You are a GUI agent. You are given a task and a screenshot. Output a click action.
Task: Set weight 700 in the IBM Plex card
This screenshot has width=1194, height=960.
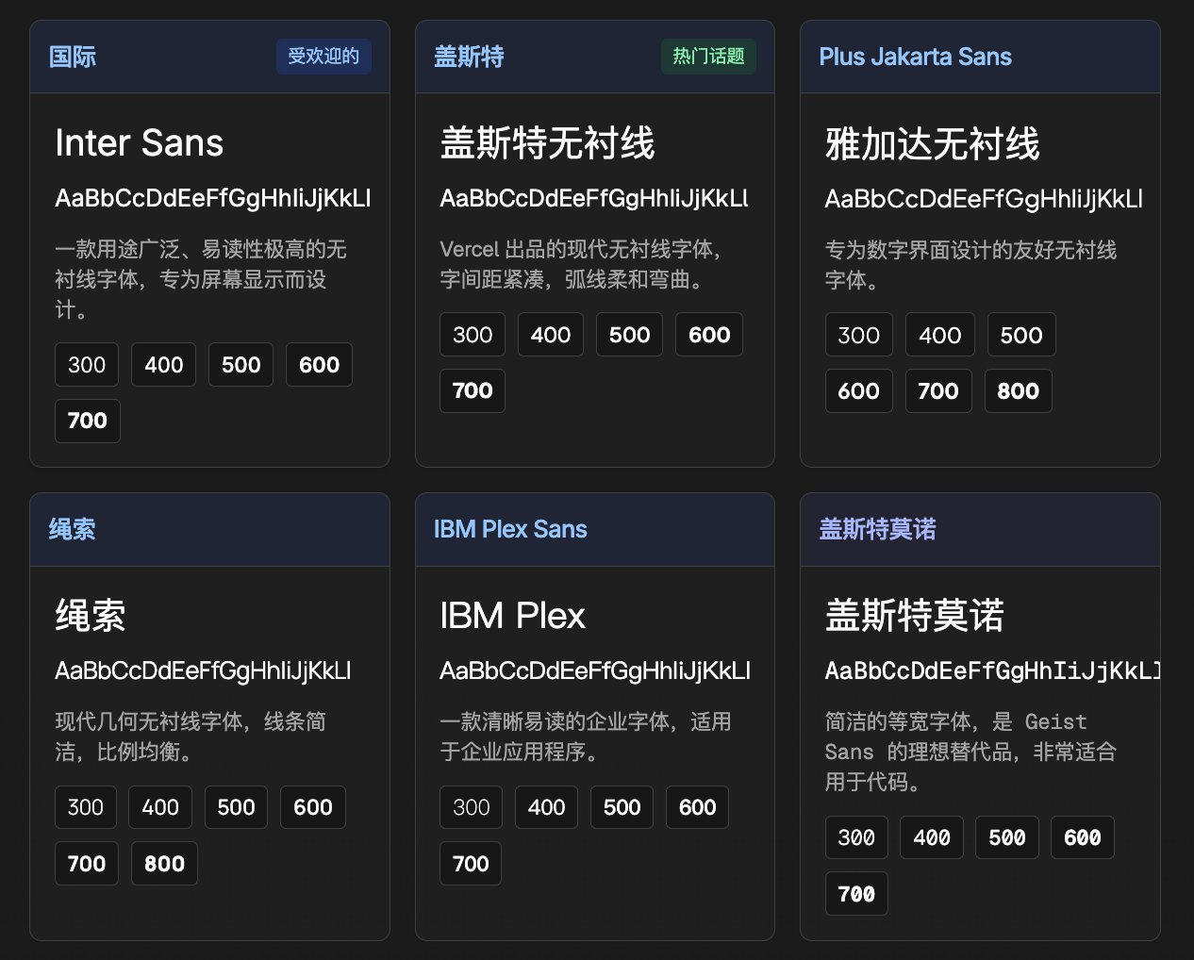[471, 864]
